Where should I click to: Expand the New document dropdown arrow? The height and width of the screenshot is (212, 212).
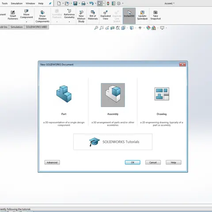pos(63,4)
